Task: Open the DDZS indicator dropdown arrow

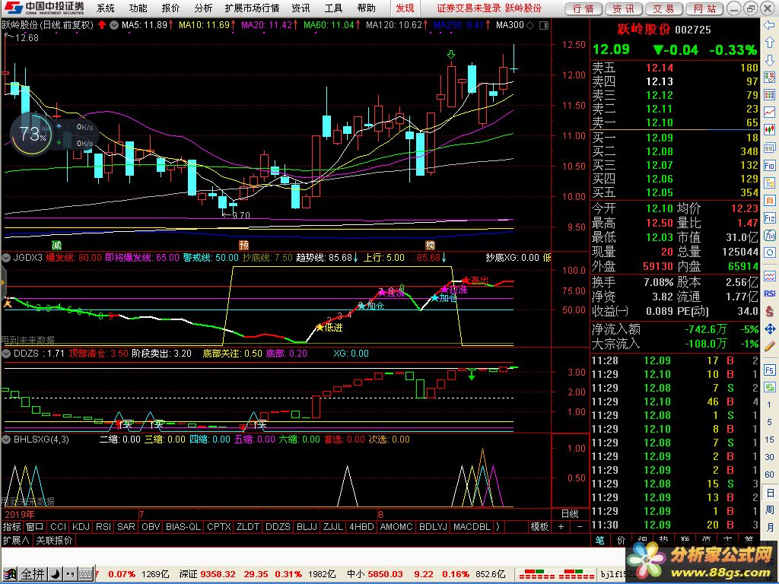Action: click(6, 354)
